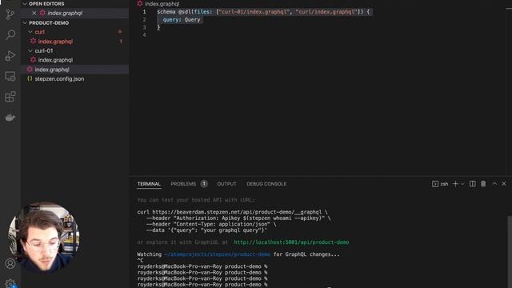Click line number 1 in the editor gutter
512x288 pixels.
[x=144, y=12]
